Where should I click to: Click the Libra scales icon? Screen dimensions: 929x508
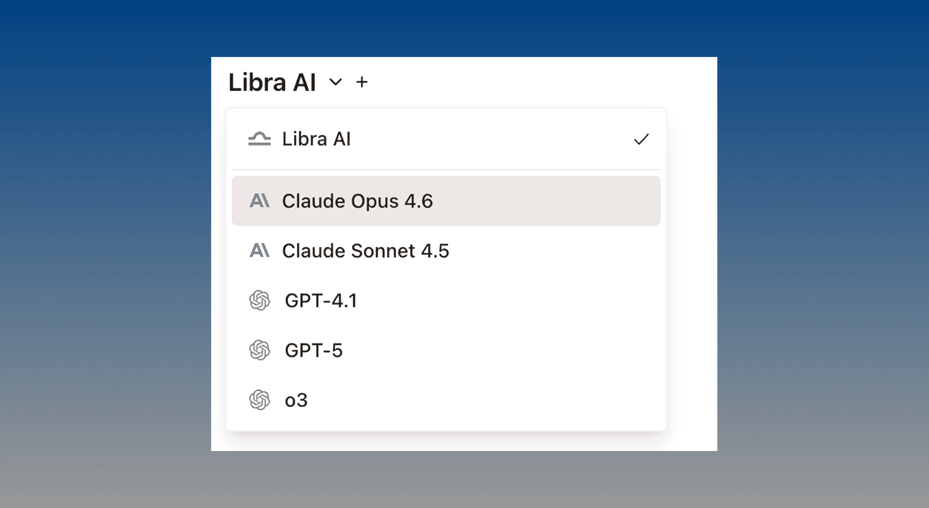259,139
